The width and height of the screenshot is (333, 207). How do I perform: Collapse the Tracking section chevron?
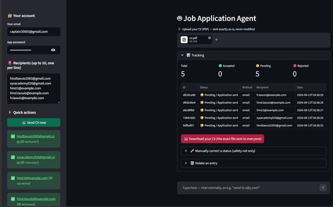[182, 55]
